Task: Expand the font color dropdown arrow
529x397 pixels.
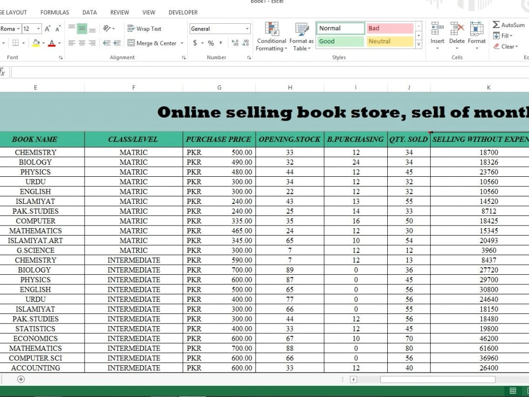Action: 59,43
